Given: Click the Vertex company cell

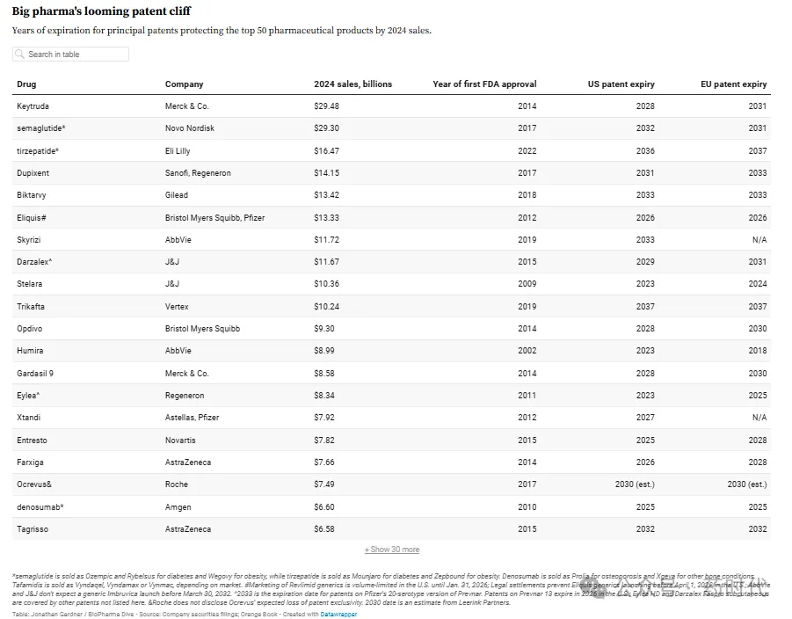Looking at the screenshot, I should [x=177, y=307].
